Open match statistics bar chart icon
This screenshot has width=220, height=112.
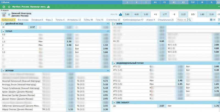pos(120,14)
